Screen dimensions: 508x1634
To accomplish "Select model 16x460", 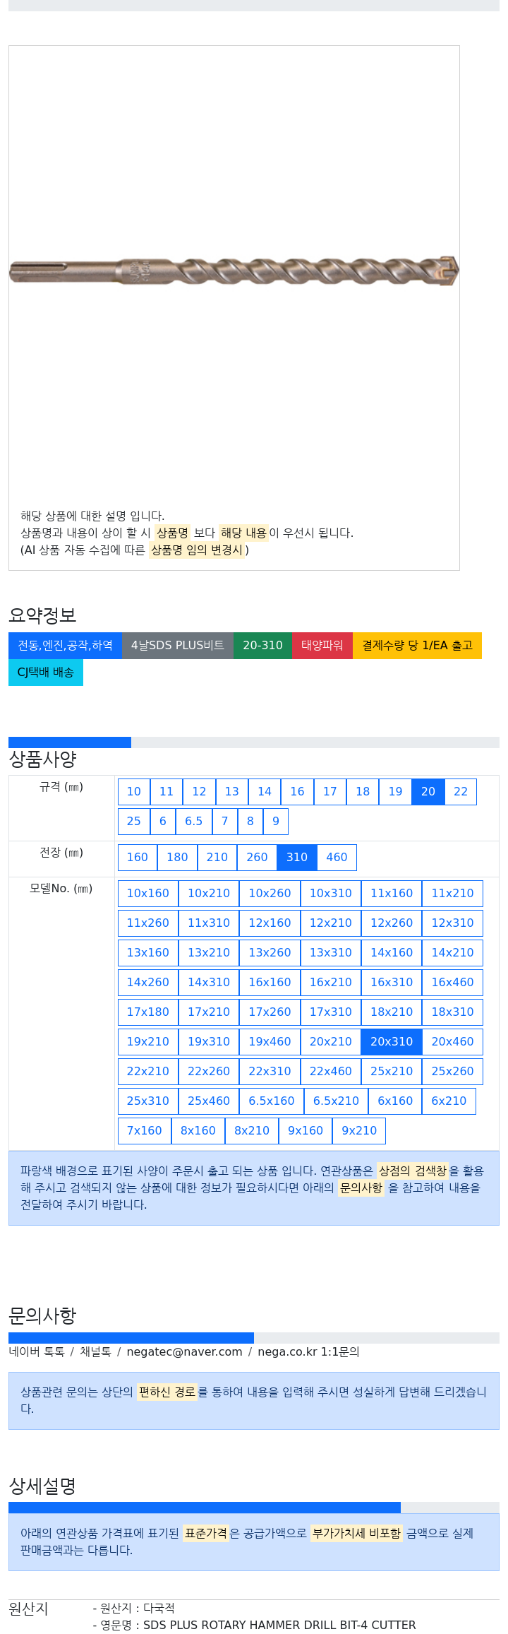I will 453,982.
